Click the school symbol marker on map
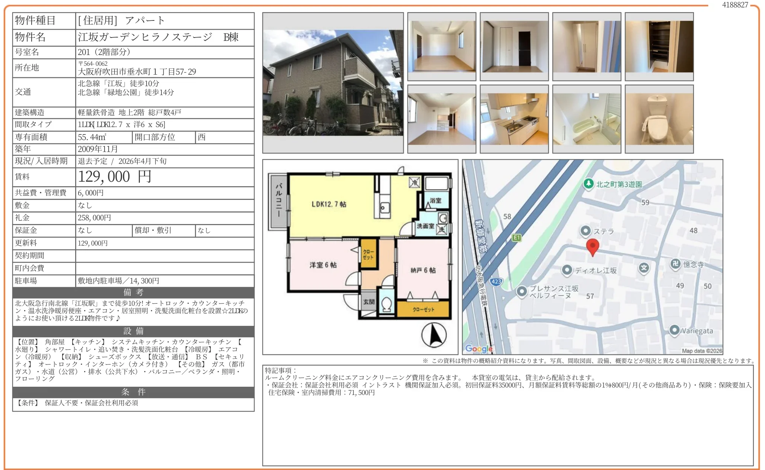Screen dimensions: 765x470 [644, 268]
